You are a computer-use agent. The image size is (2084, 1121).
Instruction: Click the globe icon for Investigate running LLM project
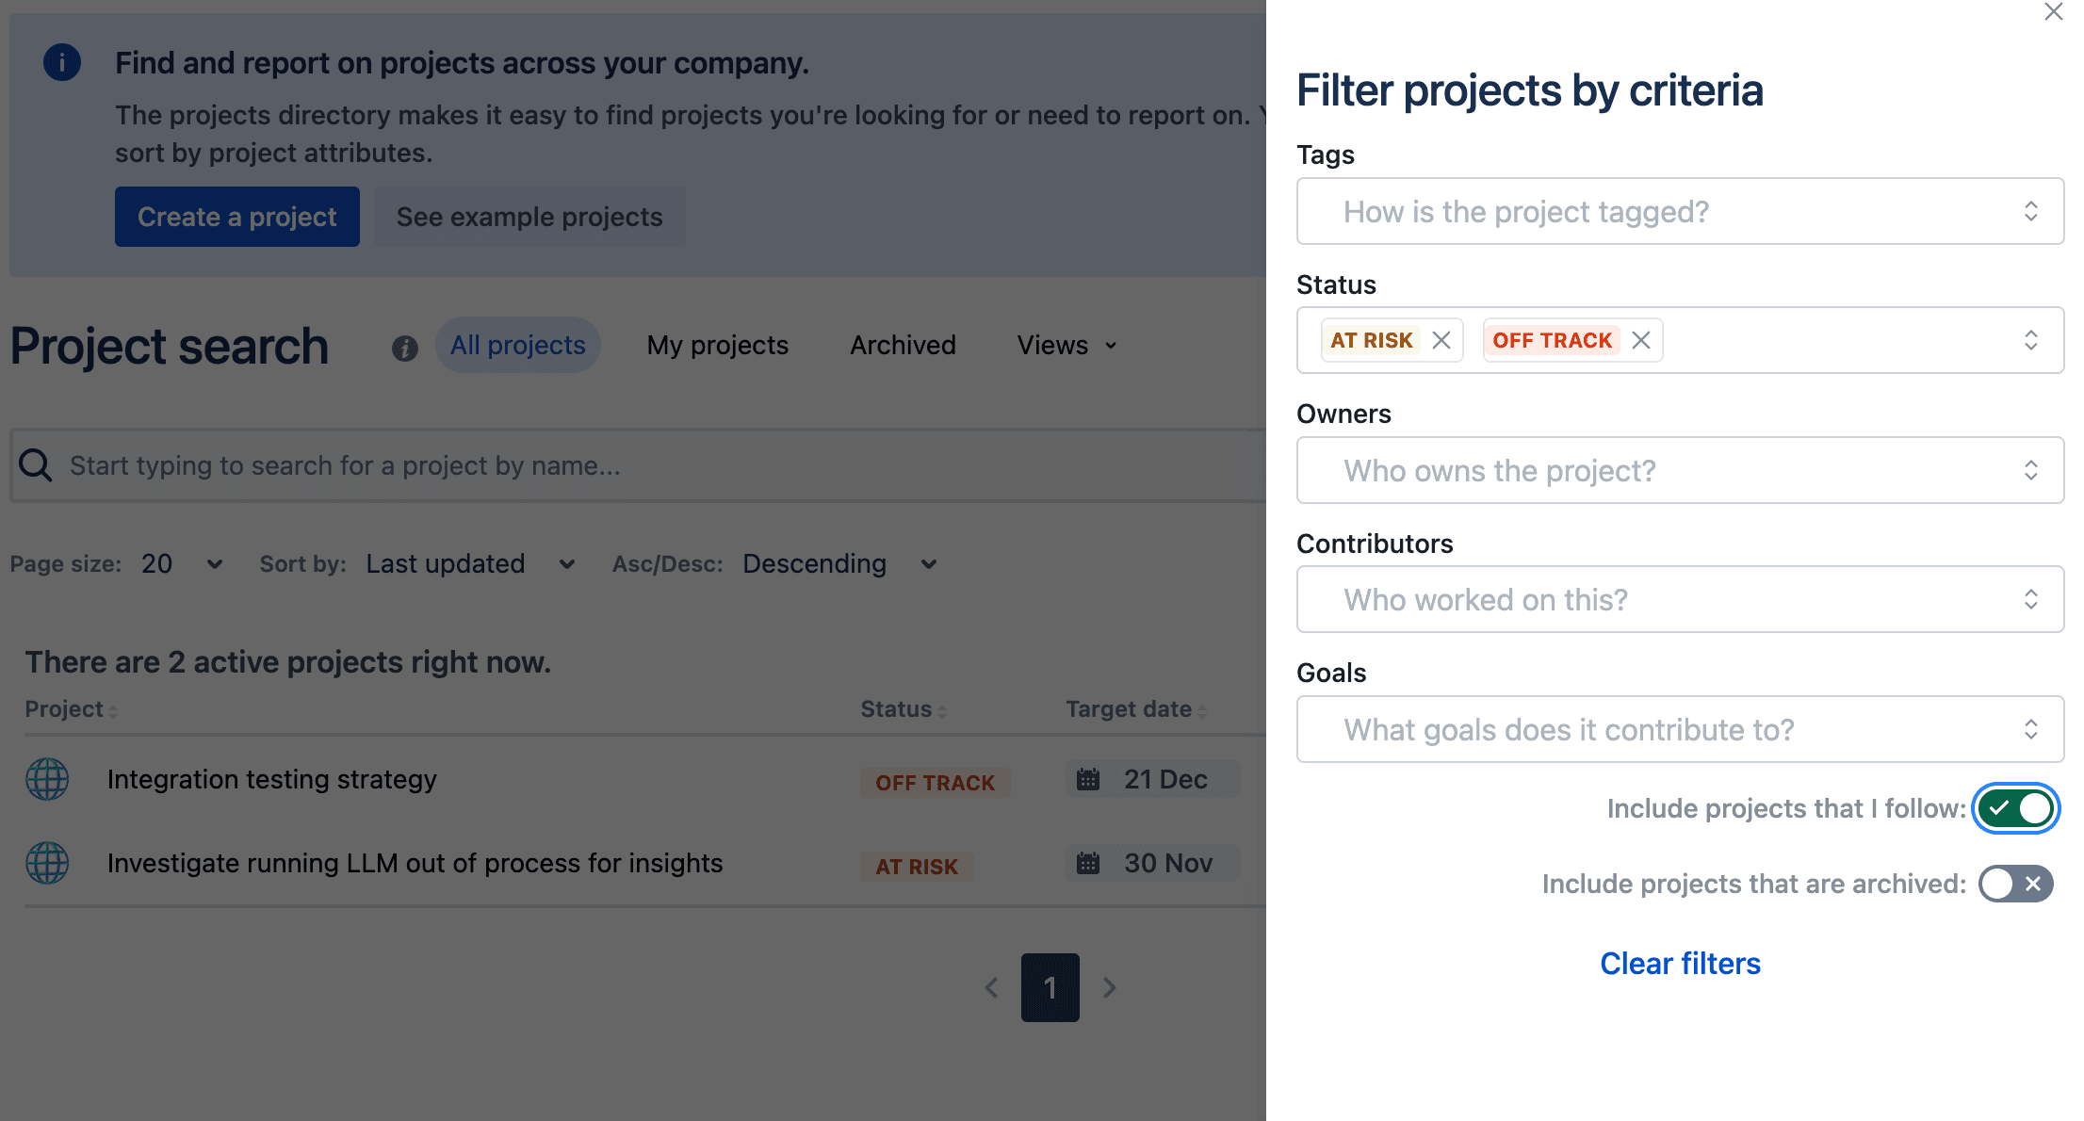pyautogui.click(x=47, y=863)
